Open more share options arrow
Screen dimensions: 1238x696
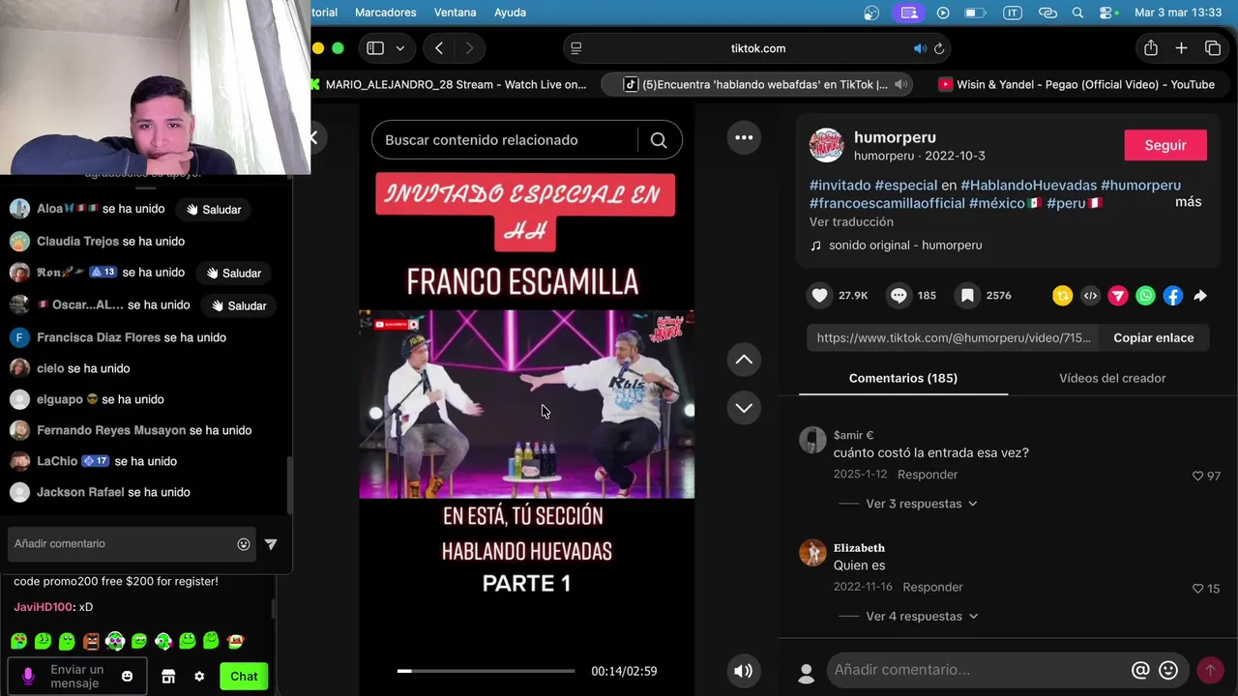coord(1200,296)
